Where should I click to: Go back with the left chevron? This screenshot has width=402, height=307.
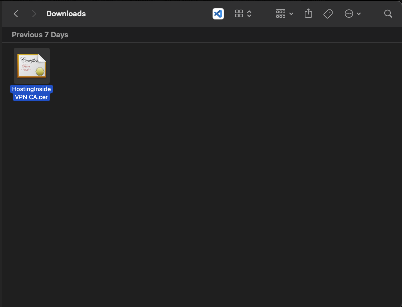point(16,14)
